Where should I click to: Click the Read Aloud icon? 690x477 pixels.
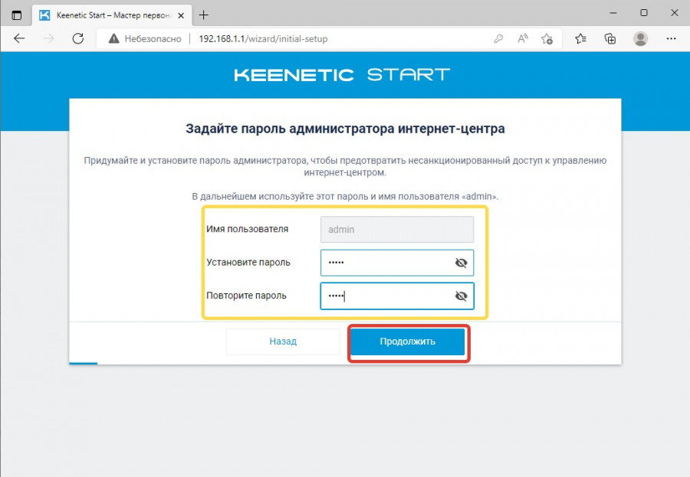(x=523, y=38)
